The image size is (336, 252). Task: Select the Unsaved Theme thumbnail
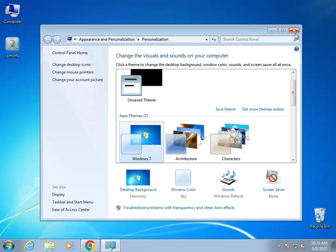coord(142,86)
